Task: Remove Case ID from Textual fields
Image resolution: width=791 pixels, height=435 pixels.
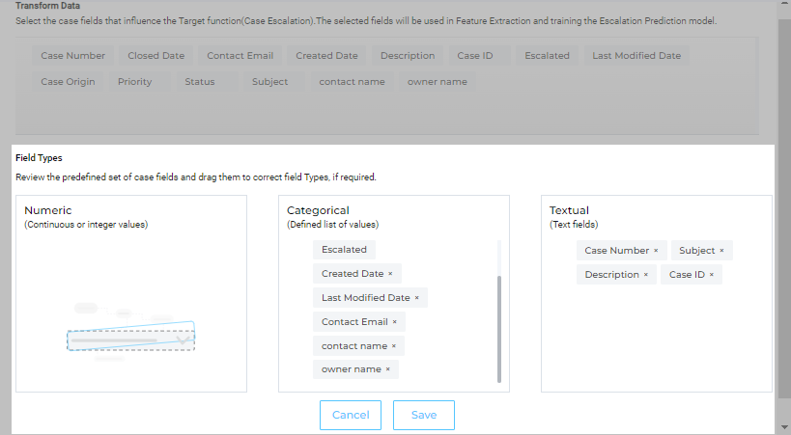Action: [x=712, y=275]
